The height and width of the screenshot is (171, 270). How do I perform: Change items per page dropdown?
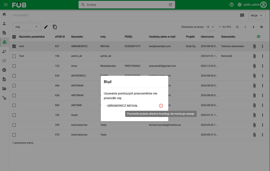[x=210, y=27]
